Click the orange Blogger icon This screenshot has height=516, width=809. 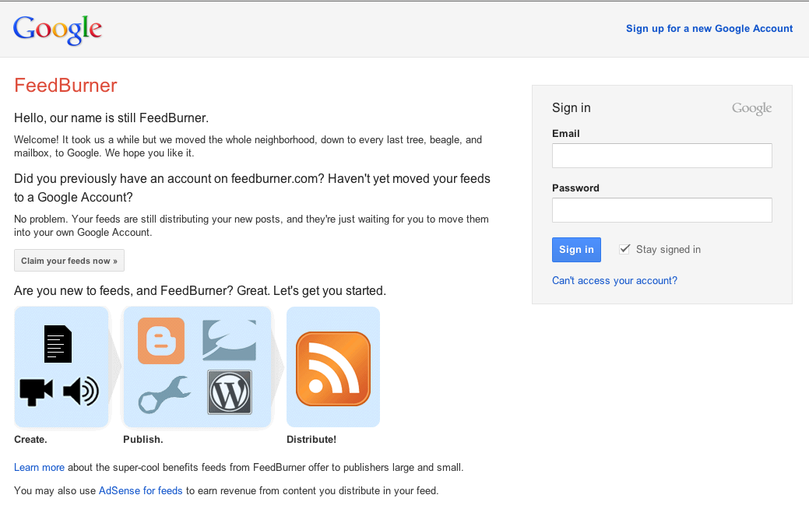pyautogui.click(x=161, y=341)
